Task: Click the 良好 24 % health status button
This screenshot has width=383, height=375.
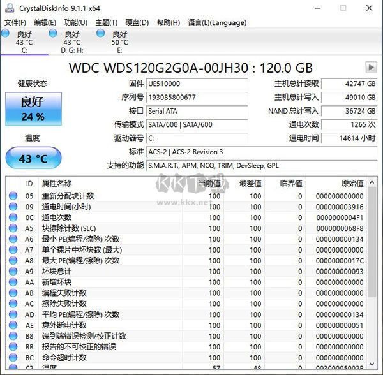Action: tap(33, 109)
